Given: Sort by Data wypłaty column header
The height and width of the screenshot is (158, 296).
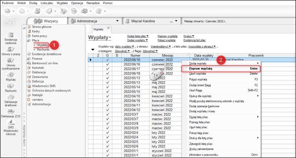Looking at the screenshot, I should (x=204, y=55).
